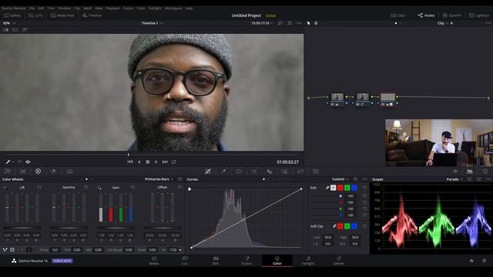Open the Qualifier eyedropper palette icon
Image resolution: width=493 pixels, height=277 pixels.
click(223, 171)
